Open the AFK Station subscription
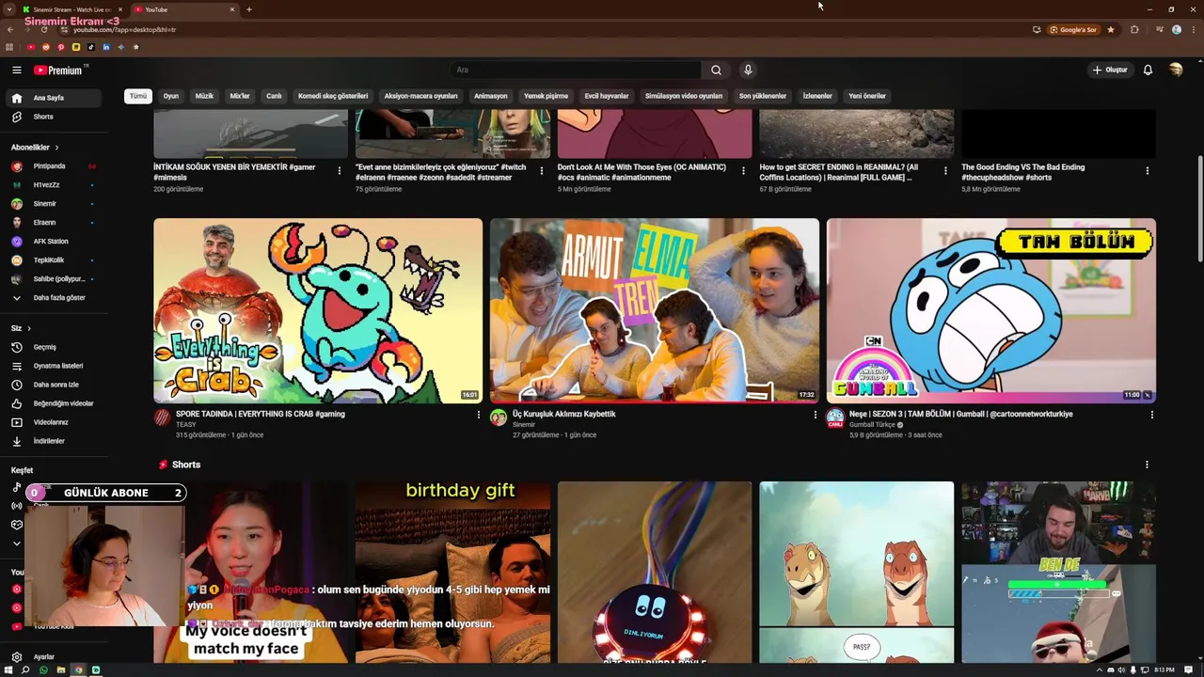1204x677 pixels. pos(54,242)
